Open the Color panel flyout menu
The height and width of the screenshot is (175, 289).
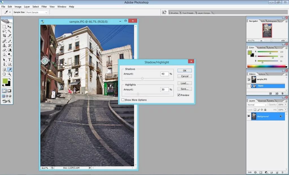(x=286, y=48)
